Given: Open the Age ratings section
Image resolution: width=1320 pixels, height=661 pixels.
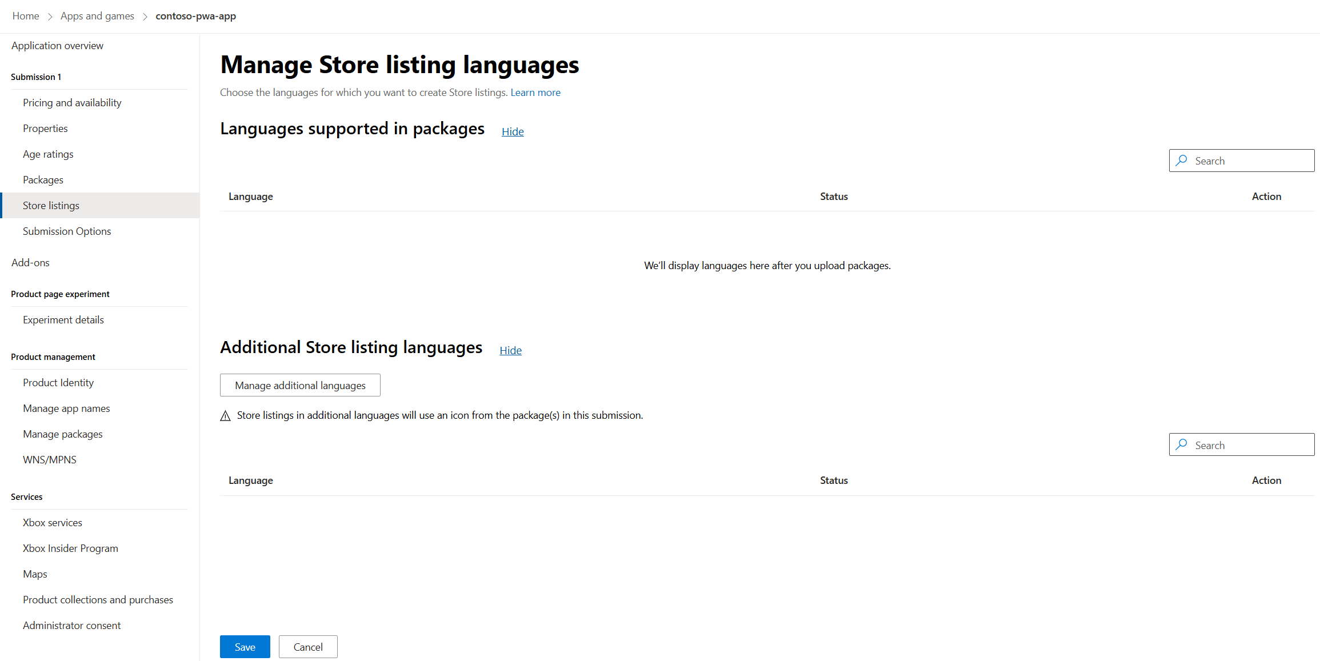Looking at the screenshot, I should click(48, 154).
